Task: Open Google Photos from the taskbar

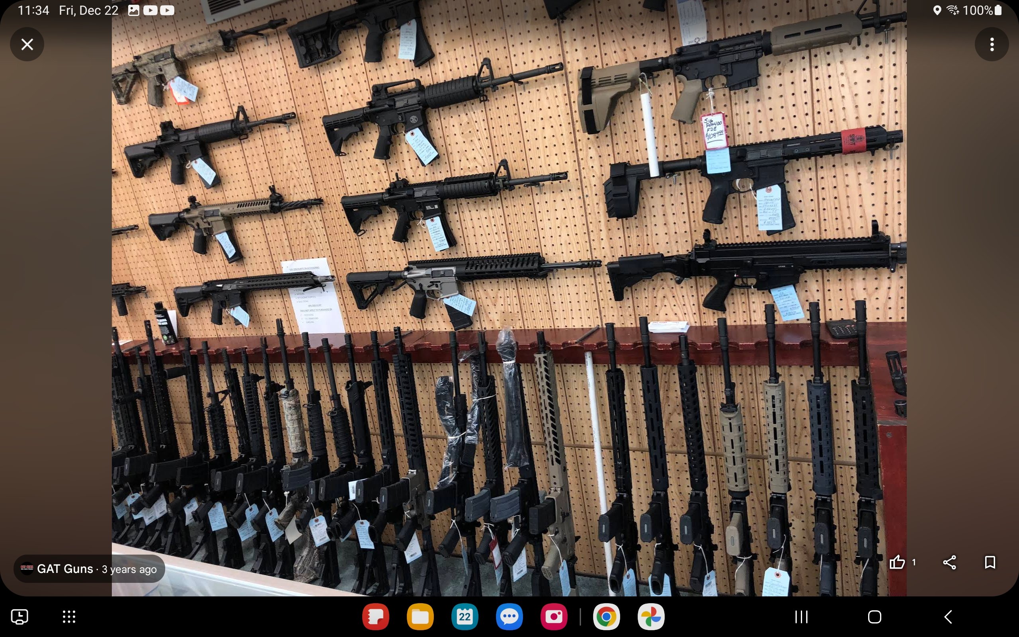Action: coord(650,617)
